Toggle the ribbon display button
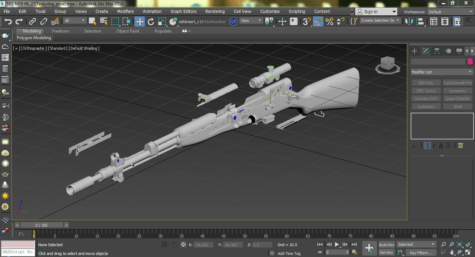 pyautogui.click(x=457, y=22)
